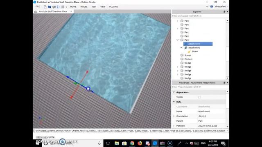Toggle the ribbon collapse heart icon
262x147 pixels.
[x=207, y=7]
